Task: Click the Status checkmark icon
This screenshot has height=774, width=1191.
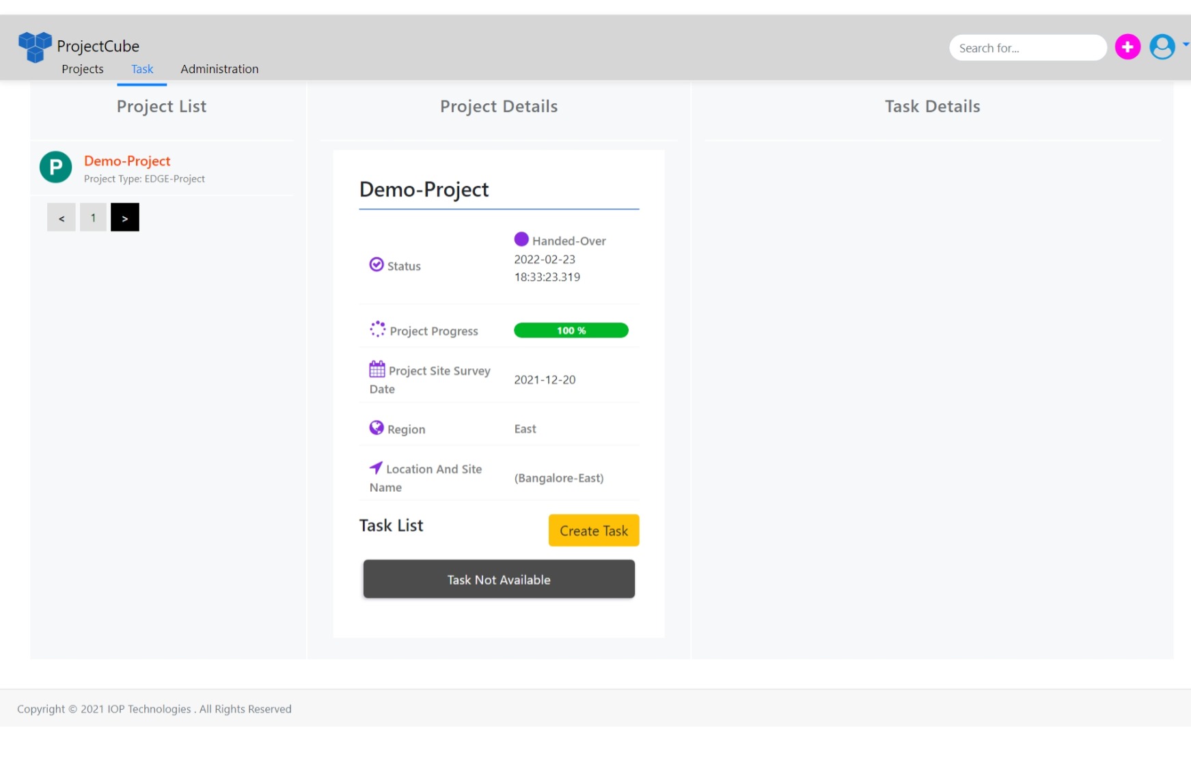Action: [377, 264]
